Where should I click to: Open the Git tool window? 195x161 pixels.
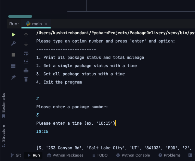(x=16, y=155)
